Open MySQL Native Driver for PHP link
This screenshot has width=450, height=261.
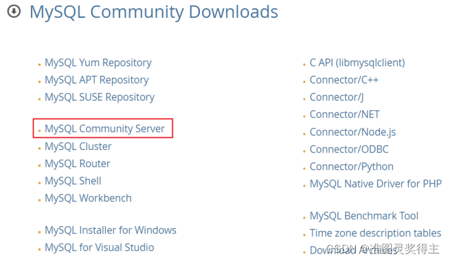(376, 184)
